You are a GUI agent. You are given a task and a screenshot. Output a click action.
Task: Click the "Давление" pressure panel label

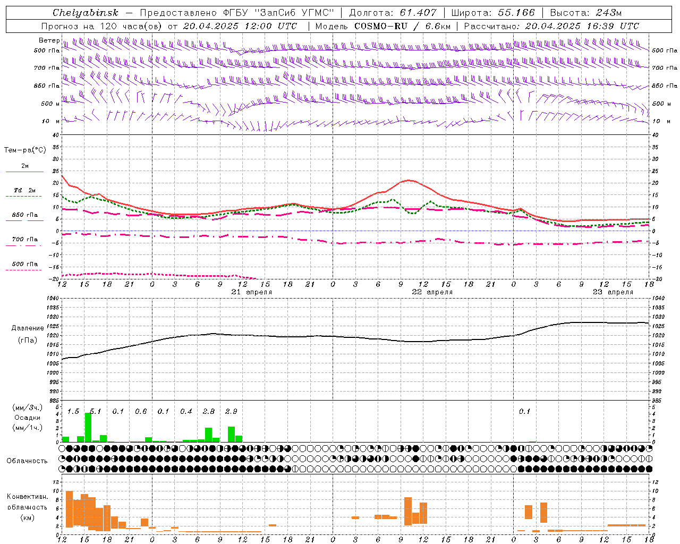(x=28, y=328)
